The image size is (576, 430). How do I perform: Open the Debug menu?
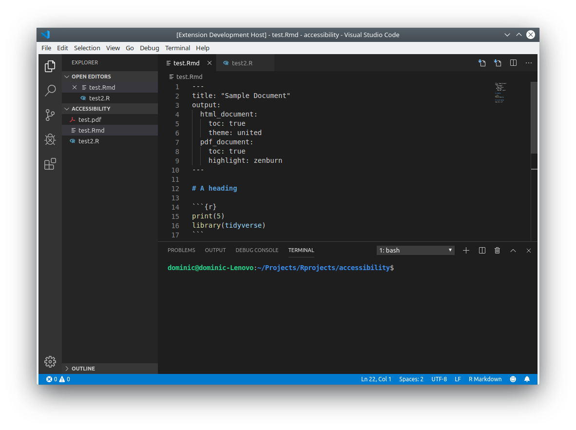150,48
